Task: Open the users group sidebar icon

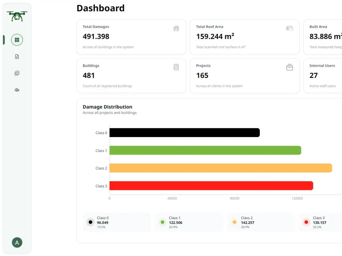Action: 17,90
